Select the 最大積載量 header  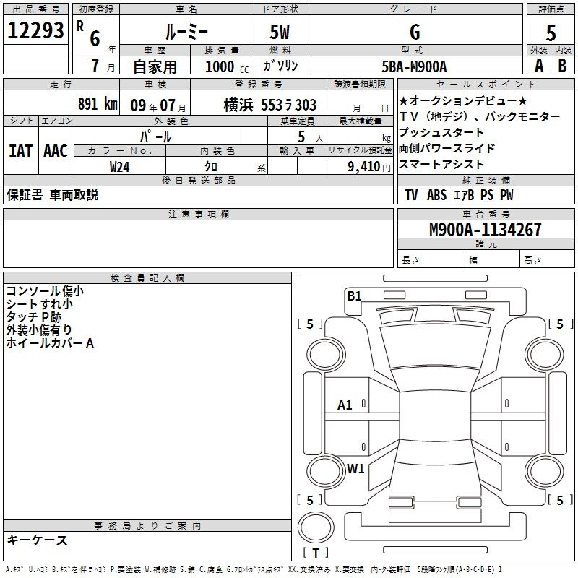[360, 121]
